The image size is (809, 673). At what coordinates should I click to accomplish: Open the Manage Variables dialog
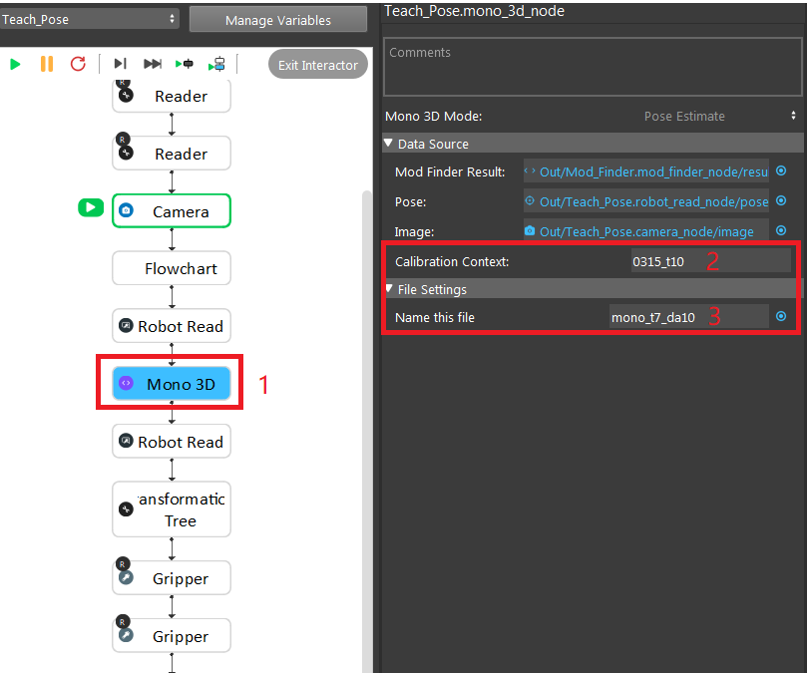pyautogui.click(x=278, y=20)
